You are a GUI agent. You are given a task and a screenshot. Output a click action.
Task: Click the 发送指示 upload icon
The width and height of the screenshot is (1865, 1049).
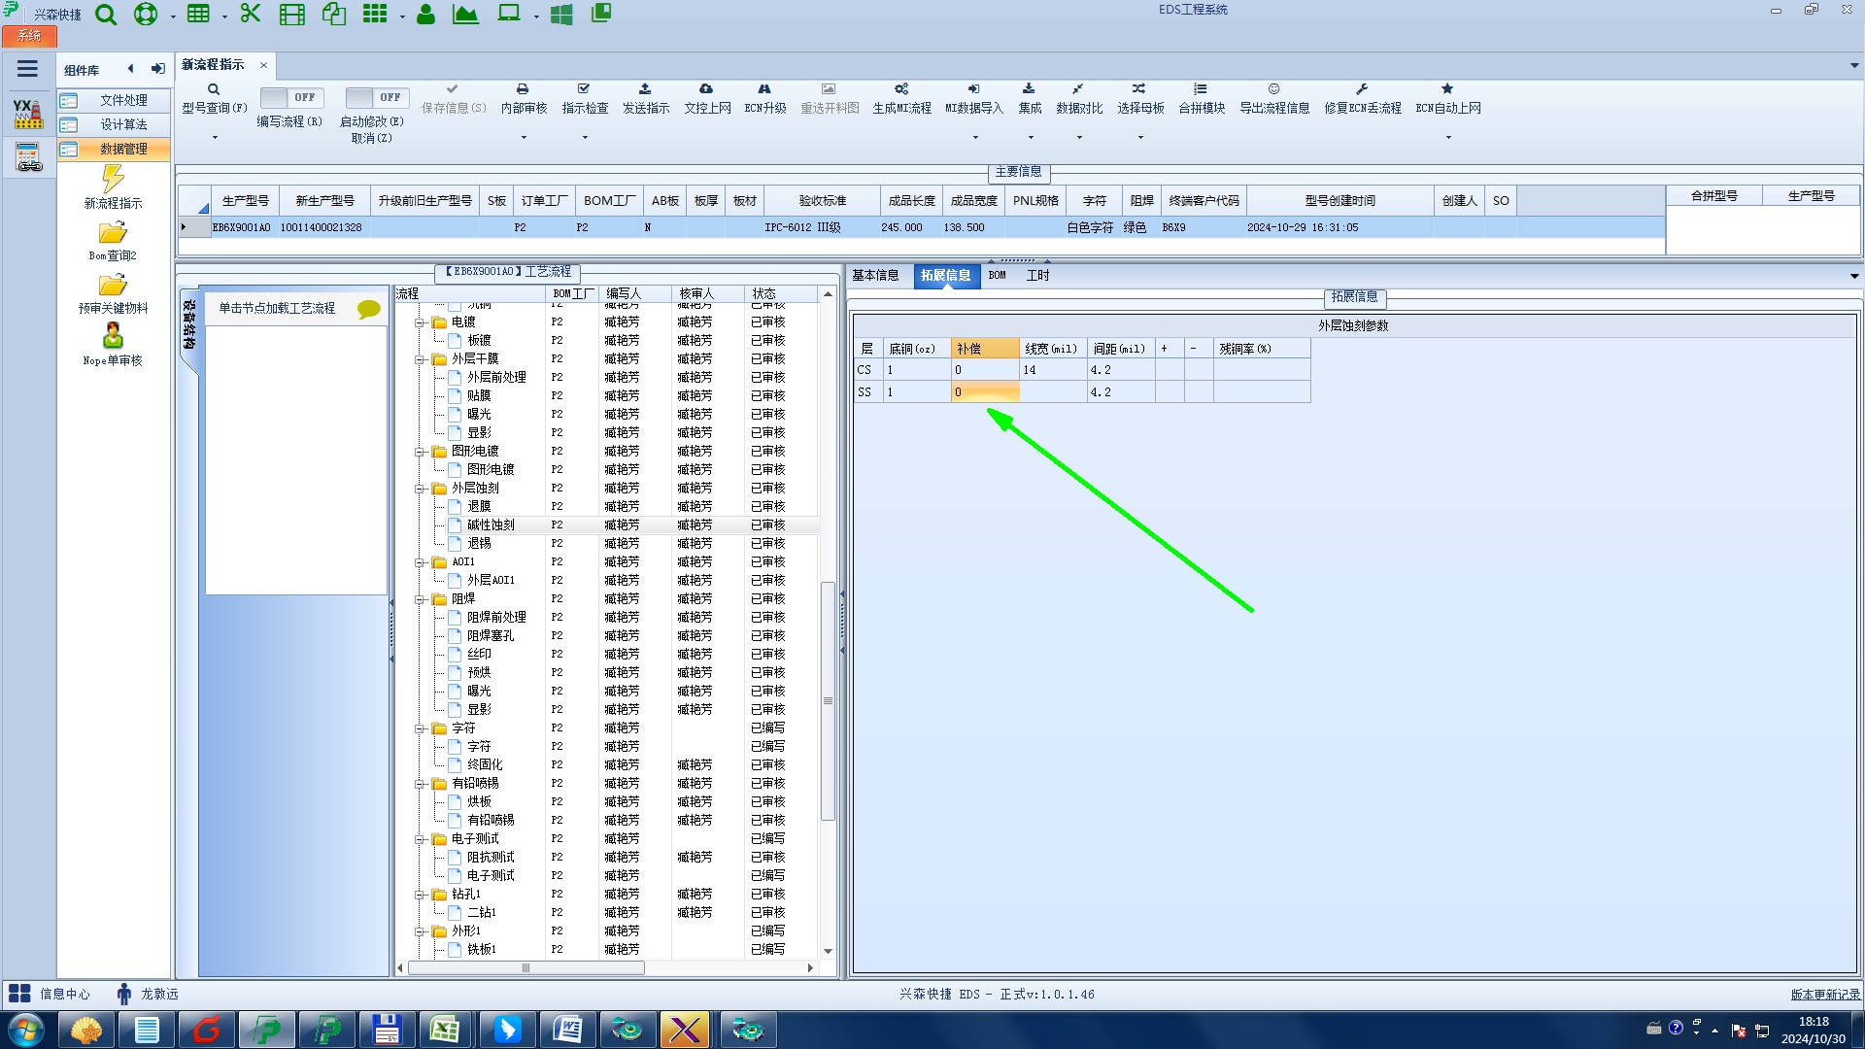(x=645, y=89)
